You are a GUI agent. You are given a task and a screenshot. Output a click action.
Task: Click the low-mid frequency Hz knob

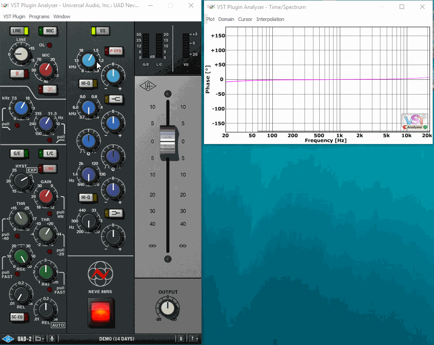tap(88, 175)
